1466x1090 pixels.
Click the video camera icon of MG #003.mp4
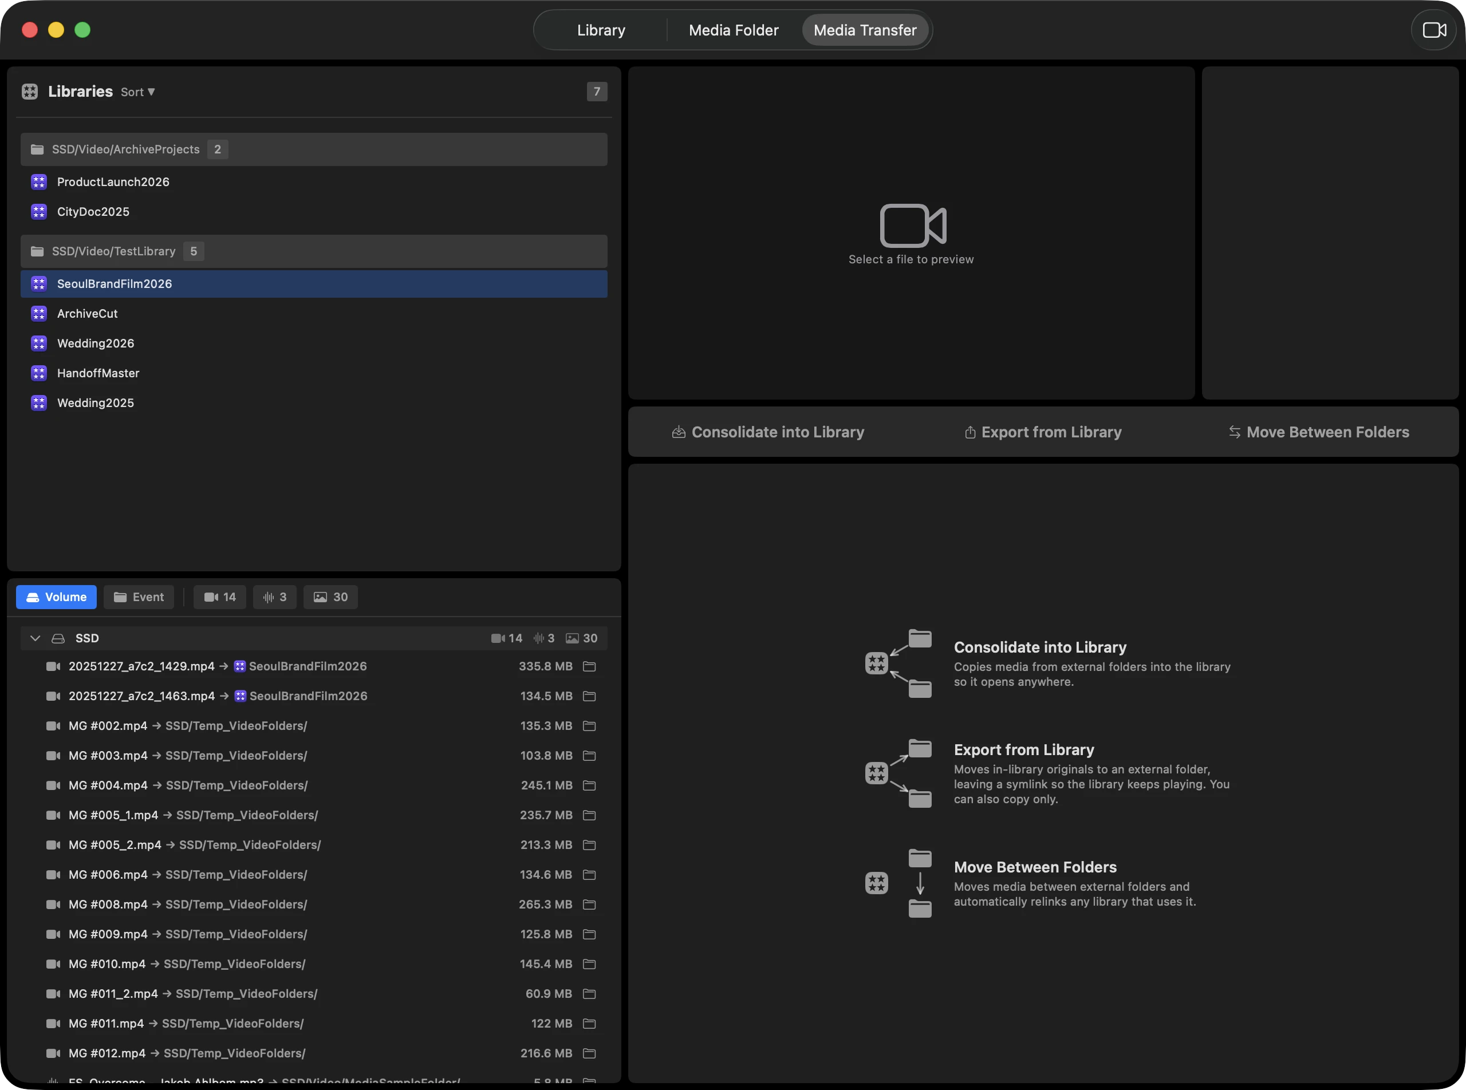click(53, 756)
